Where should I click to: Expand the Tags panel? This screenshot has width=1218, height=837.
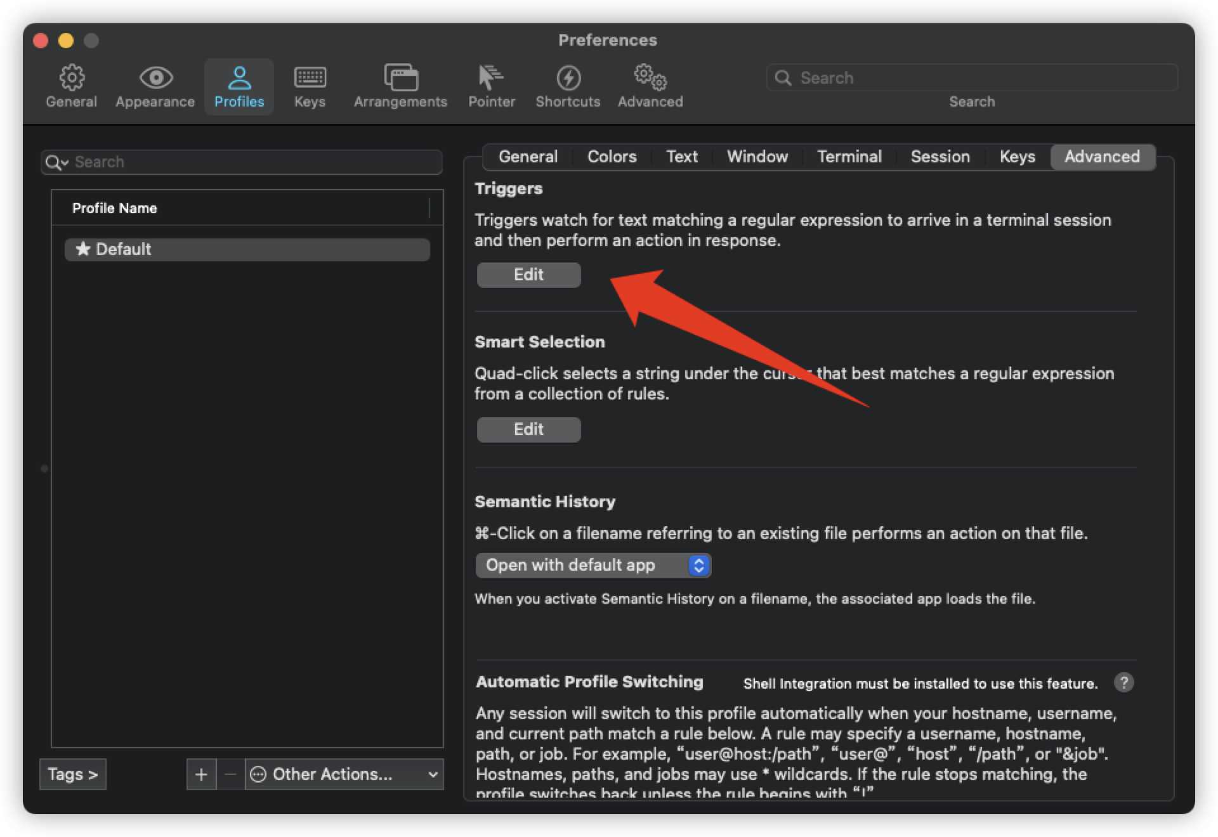tap(72, 774)
